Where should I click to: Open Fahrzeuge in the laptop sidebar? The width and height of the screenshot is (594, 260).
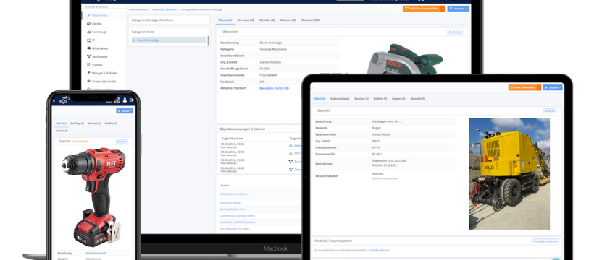click(98, 32)
